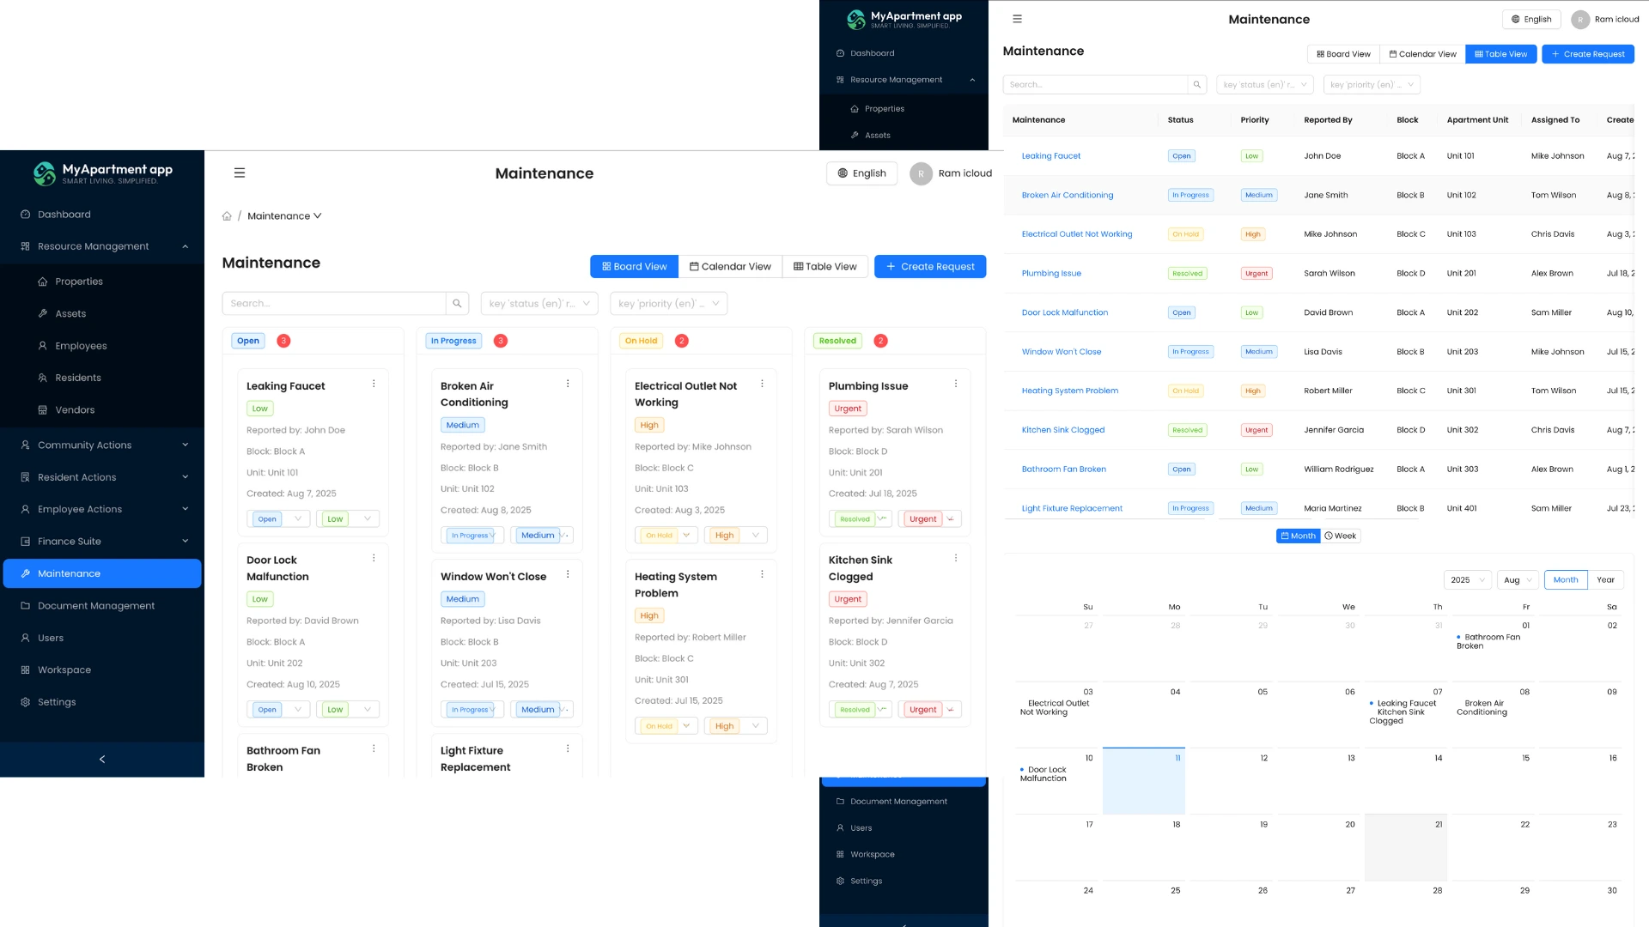Expand Employee Actions in sidebar
Screen dimensions: 1649x927
click(102, 509)
